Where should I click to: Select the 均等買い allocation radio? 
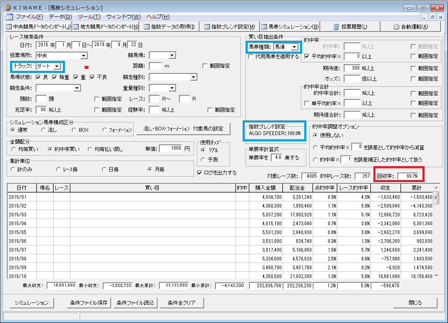13,149
